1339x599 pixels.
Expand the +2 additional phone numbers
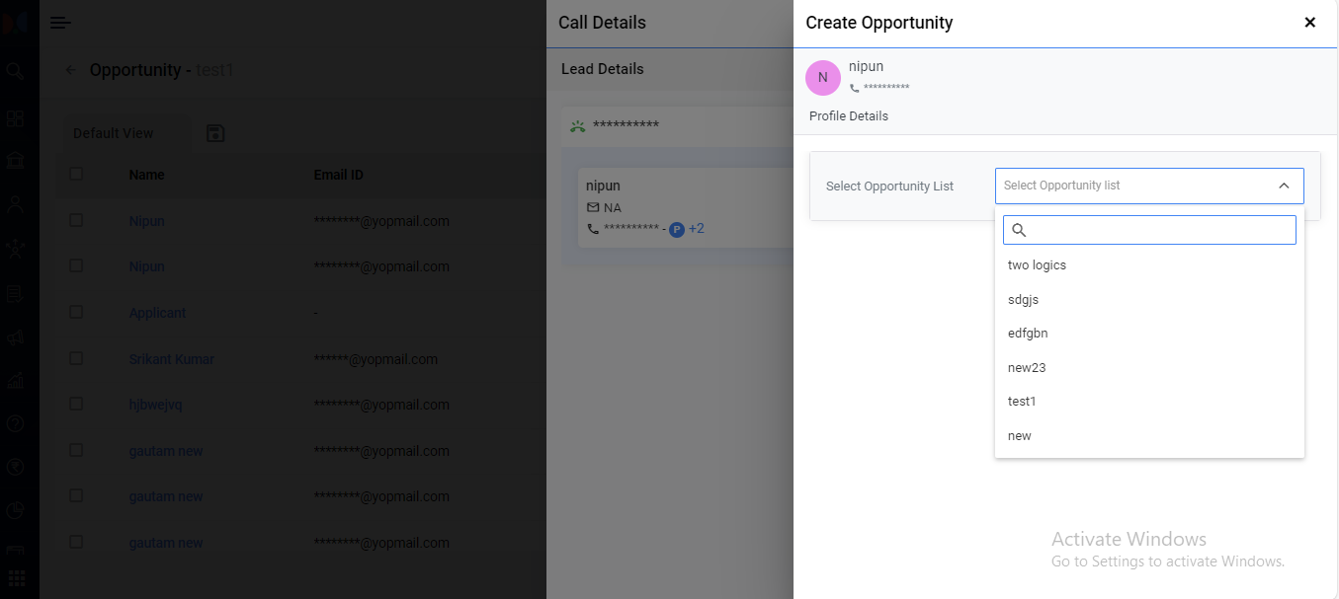[x=697, y=229]
